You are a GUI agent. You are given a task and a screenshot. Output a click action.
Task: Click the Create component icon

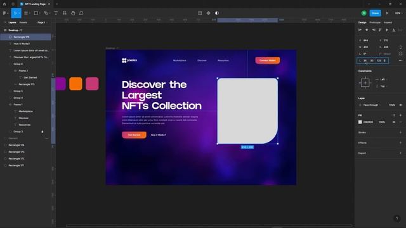click(209, 13)
